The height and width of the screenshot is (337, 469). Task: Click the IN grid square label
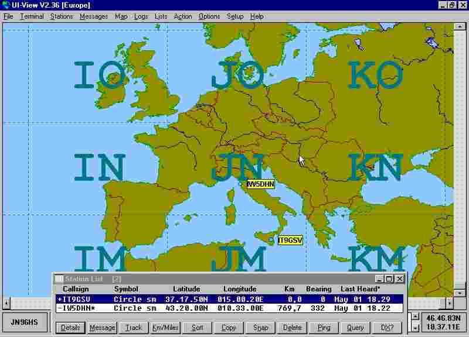coord(100,167)
